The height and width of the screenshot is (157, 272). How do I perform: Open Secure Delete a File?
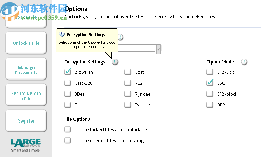[26, 96]
